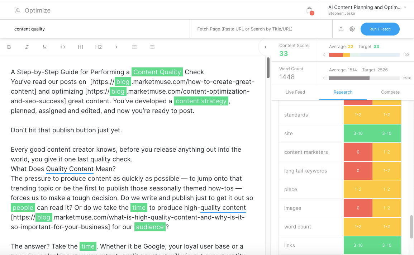Viewport: 414px width, 255px height.
Task: Toggle bold formatting
Action: (9, 47)
